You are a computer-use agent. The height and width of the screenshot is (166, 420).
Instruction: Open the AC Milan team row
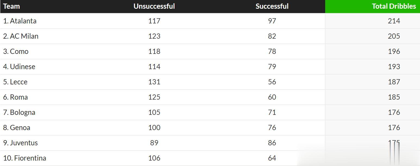tap(24, 36)
